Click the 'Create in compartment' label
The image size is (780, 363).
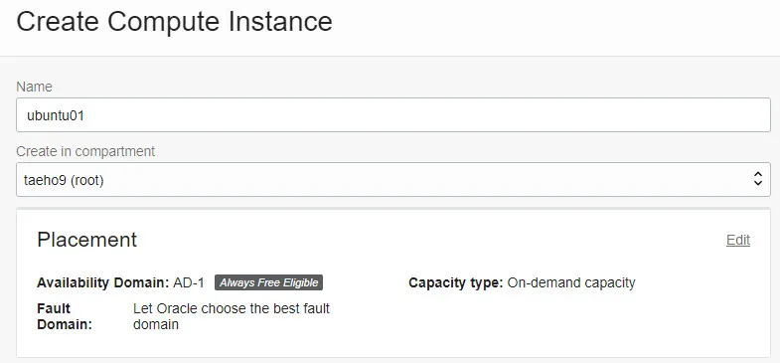click(85, 151)
